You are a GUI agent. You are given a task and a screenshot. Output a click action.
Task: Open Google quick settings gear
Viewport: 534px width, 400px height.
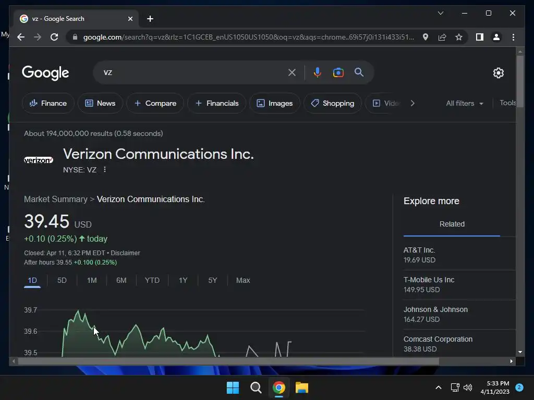click(498, 73)
